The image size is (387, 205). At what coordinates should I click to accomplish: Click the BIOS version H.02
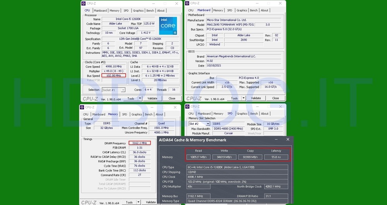[x=243, y=61]
